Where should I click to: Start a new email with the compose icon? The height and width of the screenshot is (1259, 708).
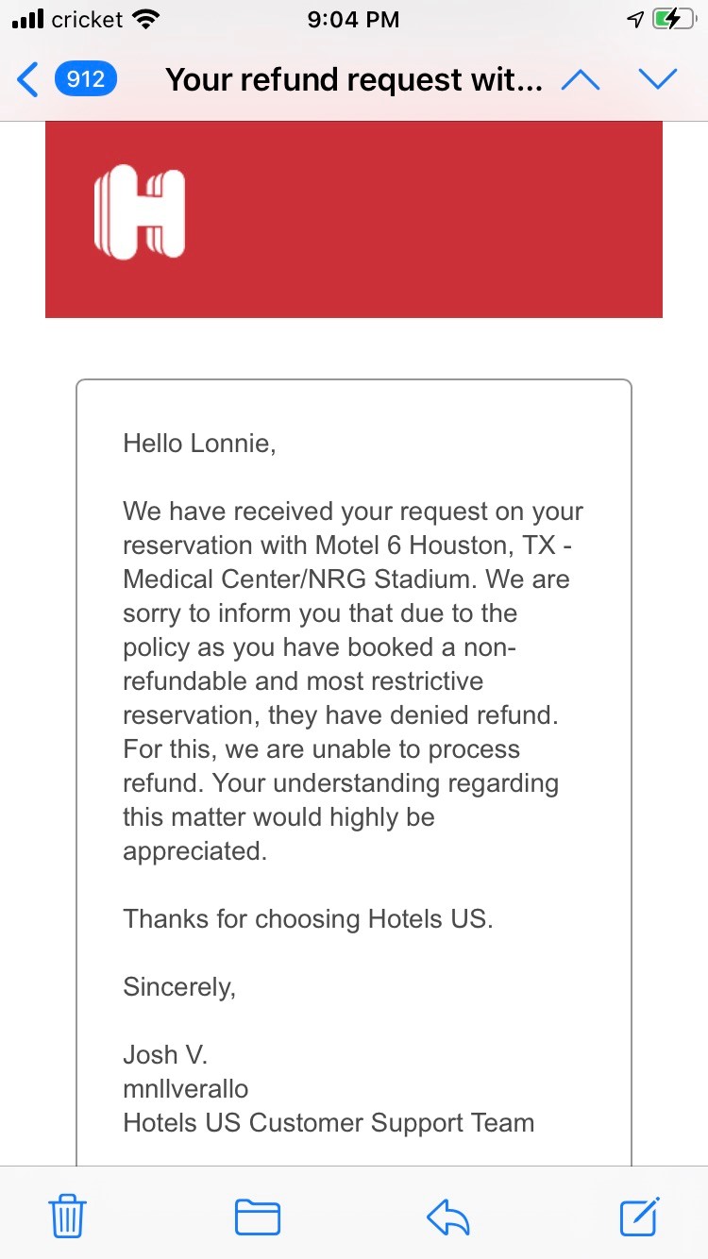point(640,1217)
